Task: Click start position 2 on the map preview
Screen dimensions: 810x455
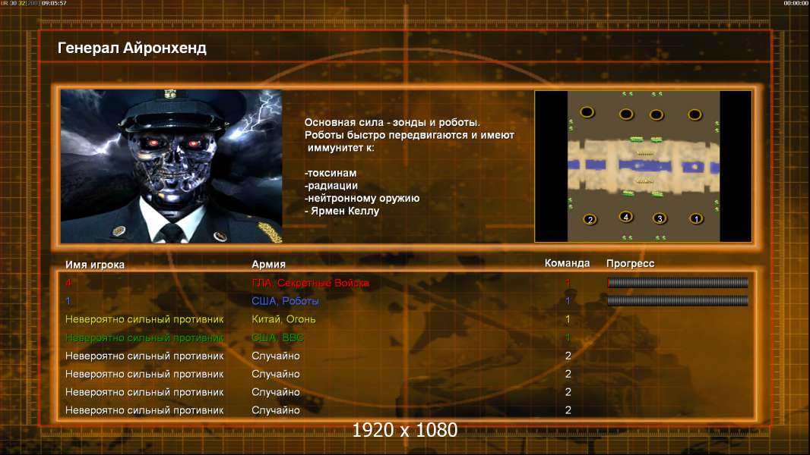Action: [590, 219]
